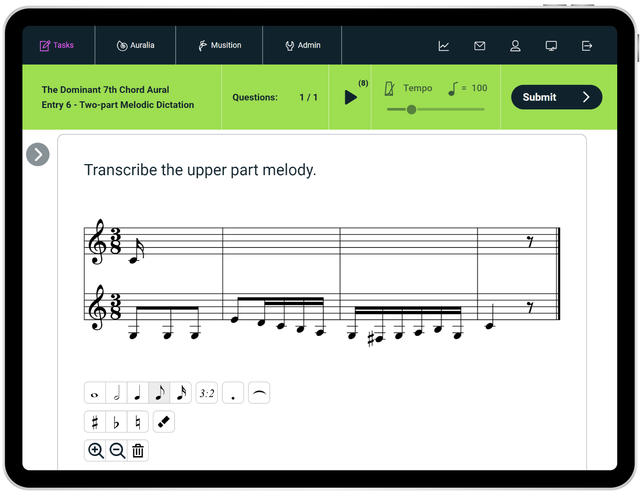Apply the natural accidental
The image size is (640, 492).
tap(138, 422)
